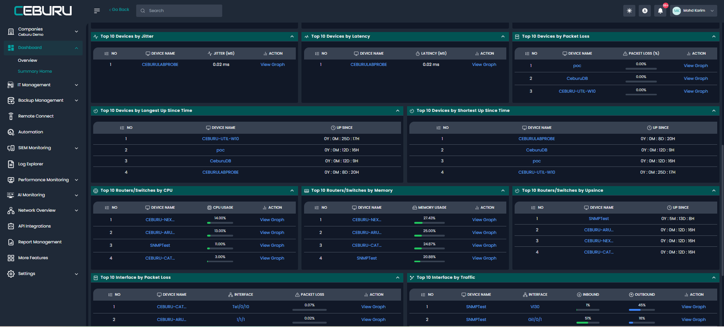Viewport: 724px width, 327px height.
Task: Click the Ceburu logo
Action: point(43,11)
